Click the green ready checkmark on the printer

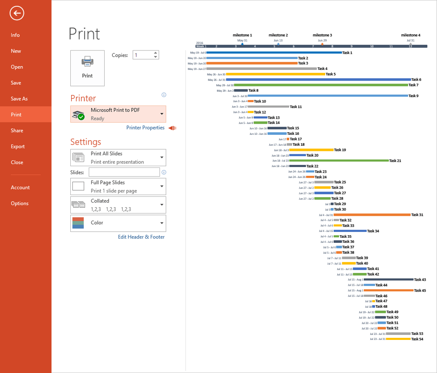tap(82, 117)
